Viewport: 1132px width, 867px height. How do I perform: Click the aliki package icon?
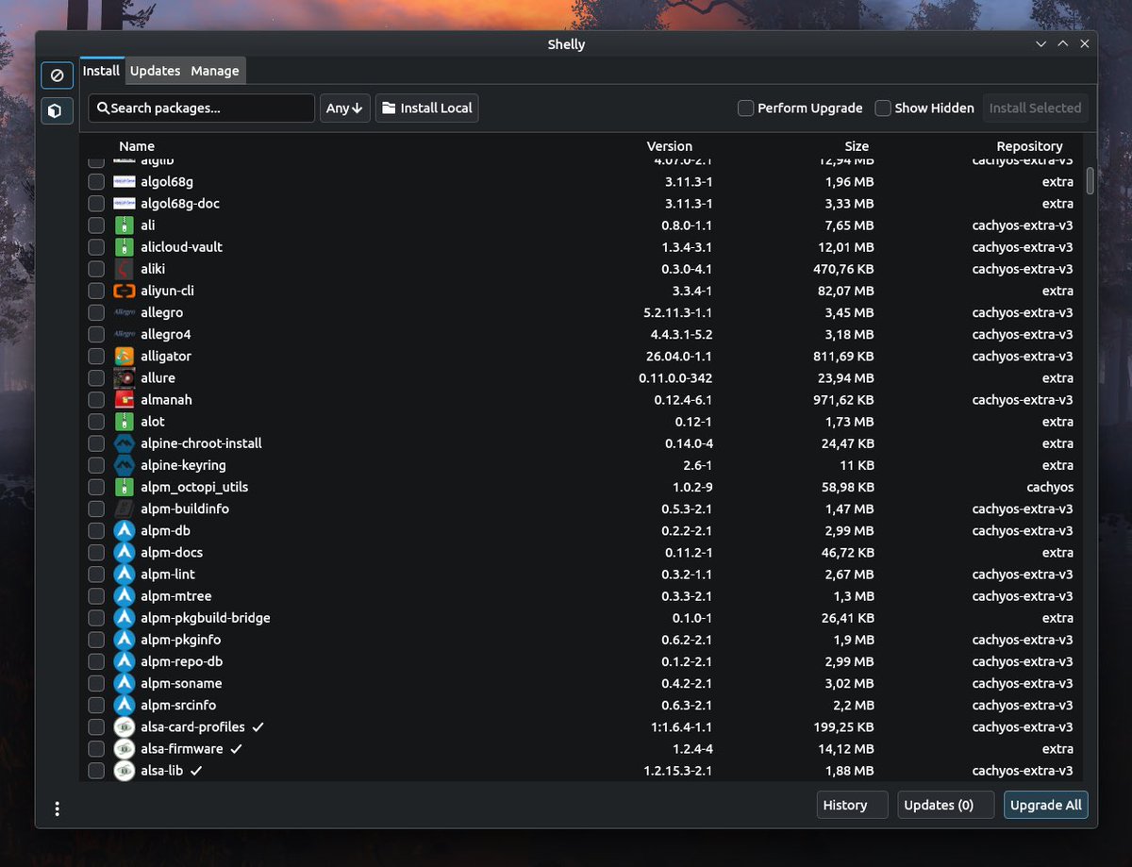125,269
